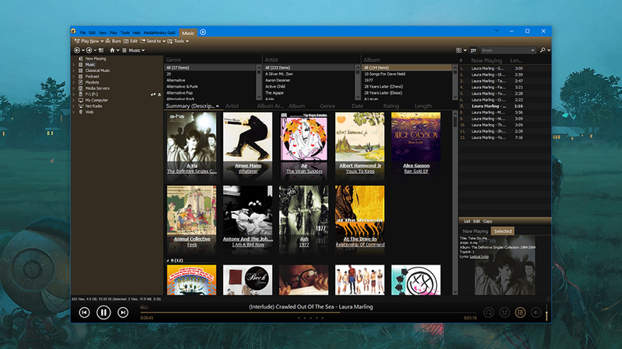Eject the F:\ drive
Viewport: 622px width, 349px height.
[x=159, y=95]
